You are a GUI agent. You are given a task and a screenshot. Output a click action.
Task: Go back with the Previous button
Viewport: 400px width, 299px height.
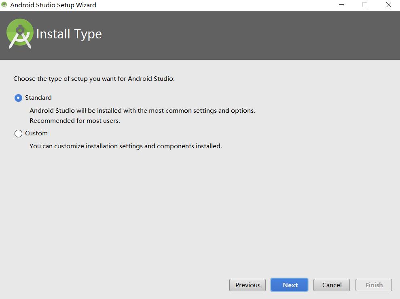pos(248,285)
